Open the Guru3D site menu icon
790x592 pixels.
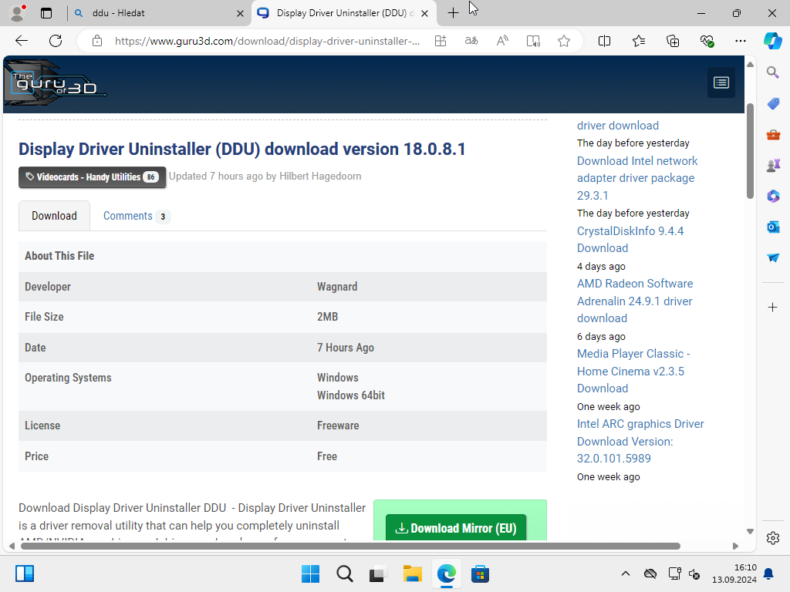[721, 82]
